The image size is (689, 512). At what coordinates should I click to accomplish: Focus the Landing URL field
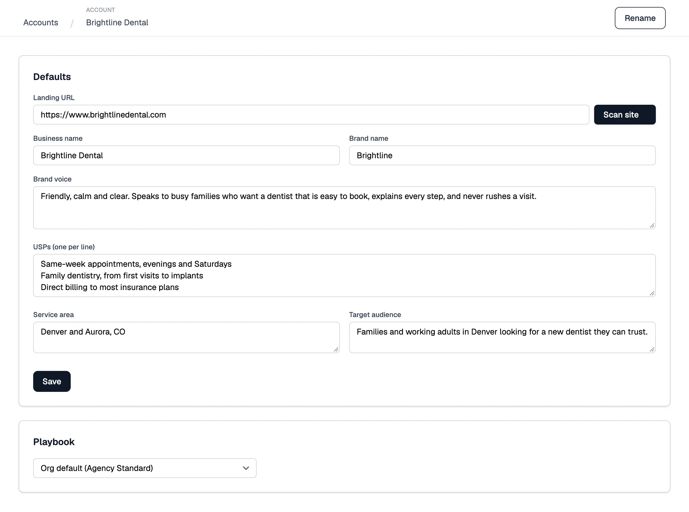(311, 115)
